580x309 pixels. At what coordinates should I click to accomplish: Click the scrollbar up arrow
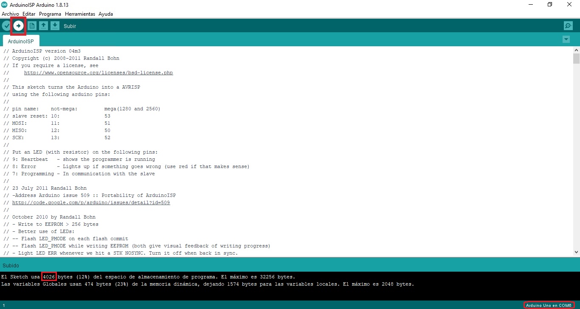576,50
